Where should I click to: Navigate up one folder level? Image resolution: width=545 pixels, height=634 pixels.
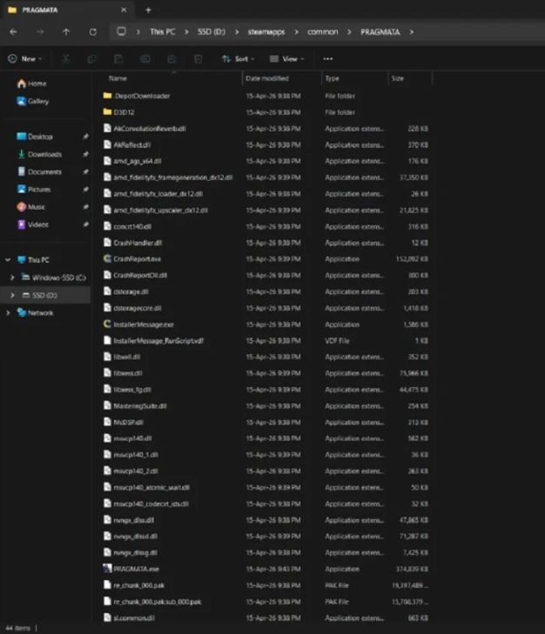pos(66,32)
